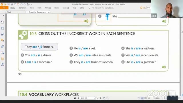Image resolution: width=183 pixels, height=103 pixels.
Task: Click the clipboard PDF icon in quick toolbar
Action: [18, 4]
